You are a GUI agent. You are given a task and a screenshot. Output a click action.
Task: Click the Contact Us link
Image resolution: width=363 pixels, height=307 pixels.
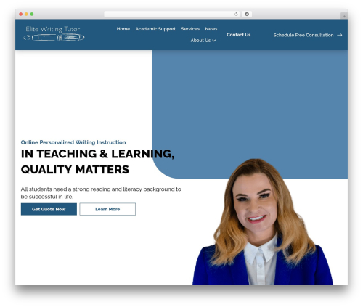[238, 35]
